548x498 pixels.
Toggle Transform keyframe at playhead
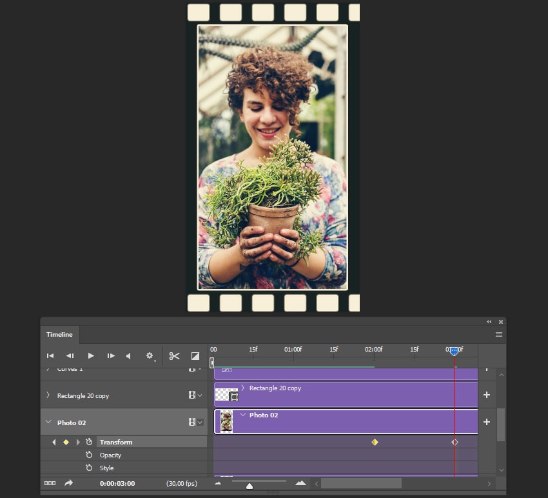pyautogui.click(x=66, y=442)
